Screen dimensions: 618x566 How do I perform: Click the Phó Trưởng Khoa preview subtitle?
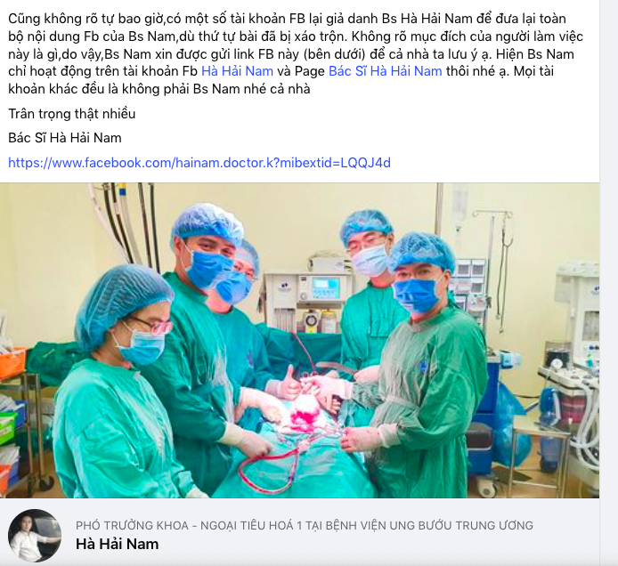[305, 525]
